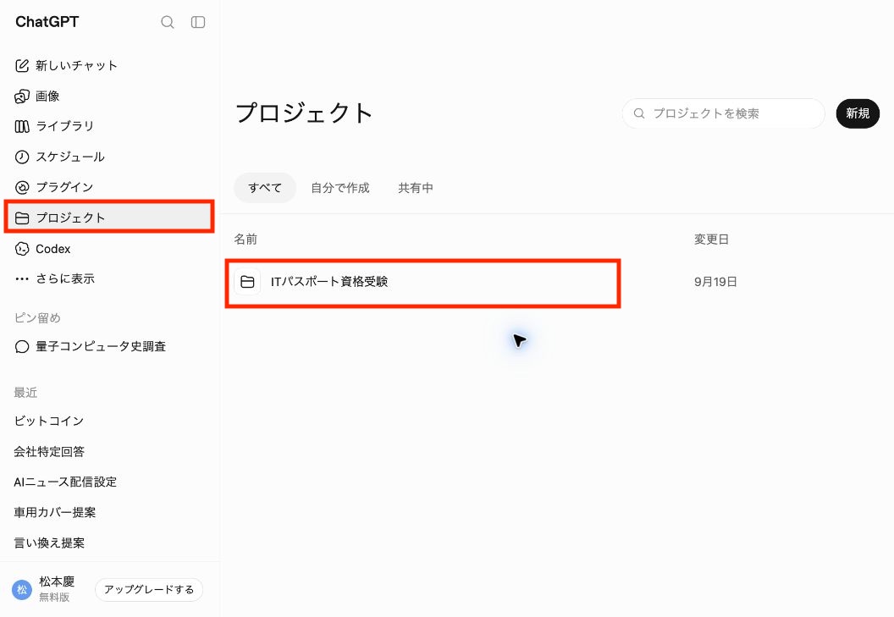The height and width of the screenshot is (617, 894).
Task: Open pinned chat 量子コンピュータ史調査
Action: (101, 347)
